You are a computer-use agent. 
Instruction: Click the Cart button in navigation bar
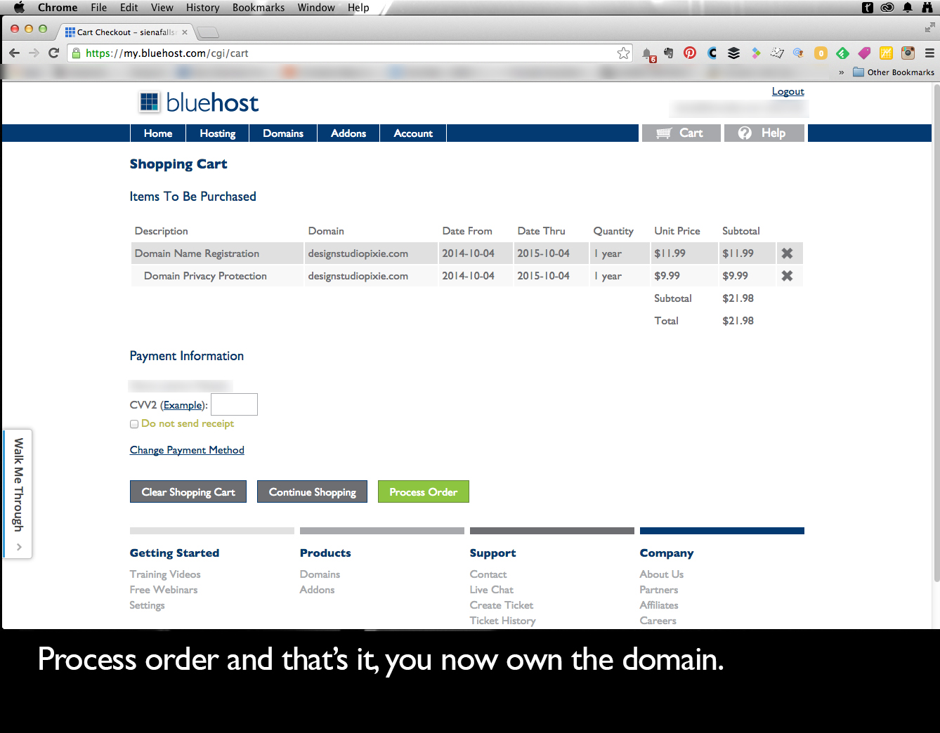pyautogui.click(x=681, y=133)
